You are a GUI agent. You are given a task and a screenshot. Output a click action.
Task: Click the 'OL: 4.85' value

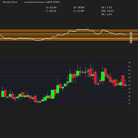point(107,14)
